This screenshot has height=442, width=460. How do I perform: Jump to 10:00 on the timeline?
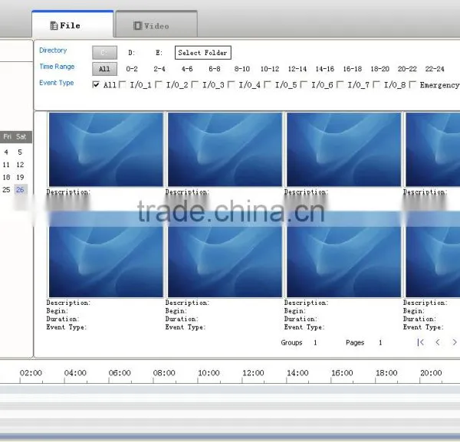click(x=209, y=373)
